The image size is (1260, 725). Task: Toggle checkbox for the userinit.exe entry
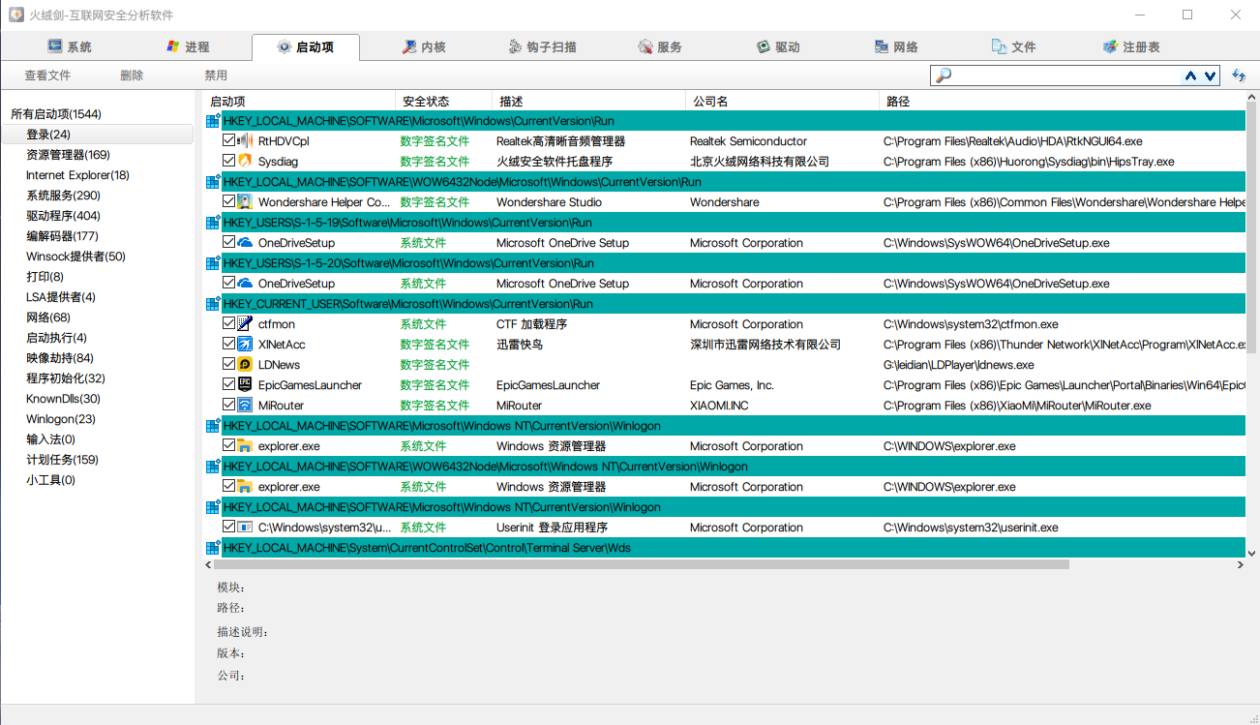click(x=228, y=528)
